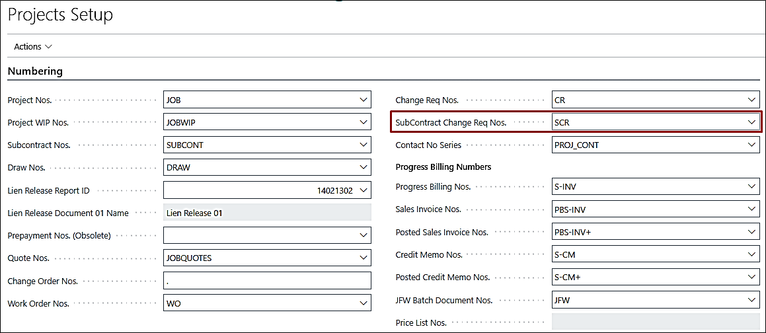Screen dimensions: 766x333
Task: Expand the Subcontract Nos. dropdown
Action: [363, 145]
